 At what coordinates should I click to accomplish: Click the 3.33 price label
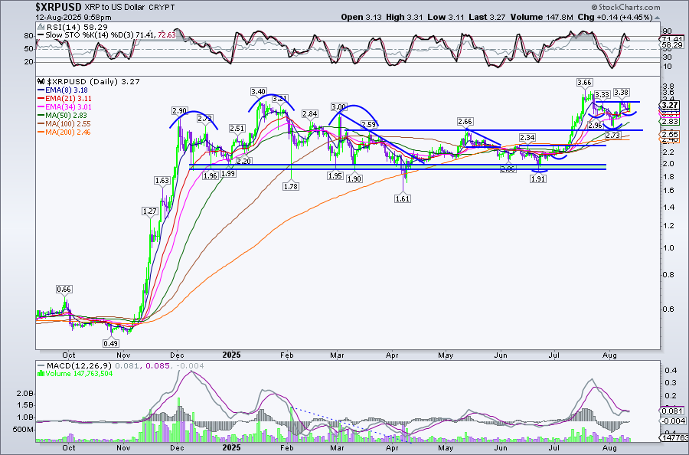pyautogui.click(x=602, y=94)
